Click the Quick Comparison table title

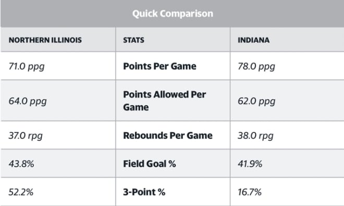pos(173,14)
